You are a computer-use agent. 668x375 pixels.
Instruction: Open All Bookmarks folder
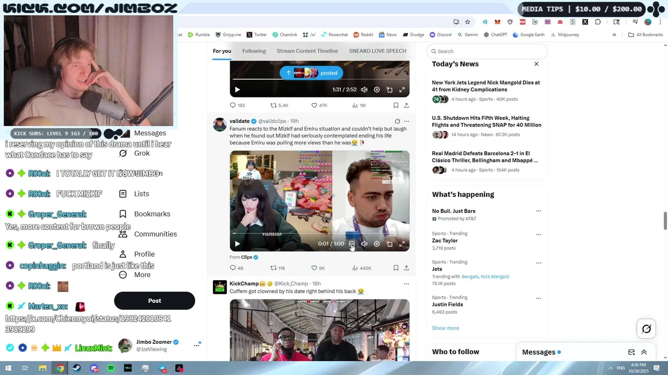coord(646,35)
